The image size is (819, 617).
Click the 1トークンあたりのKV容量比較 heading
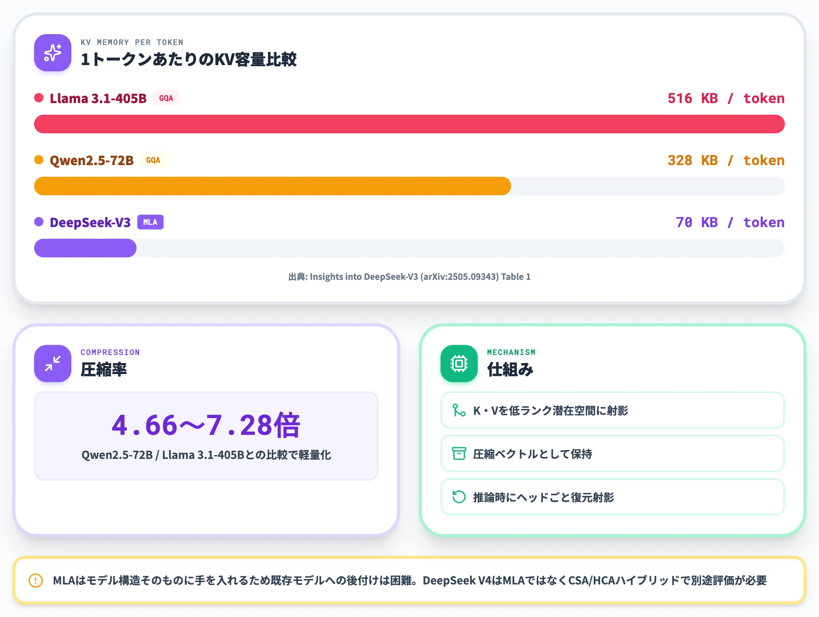[x=188, y=60]
